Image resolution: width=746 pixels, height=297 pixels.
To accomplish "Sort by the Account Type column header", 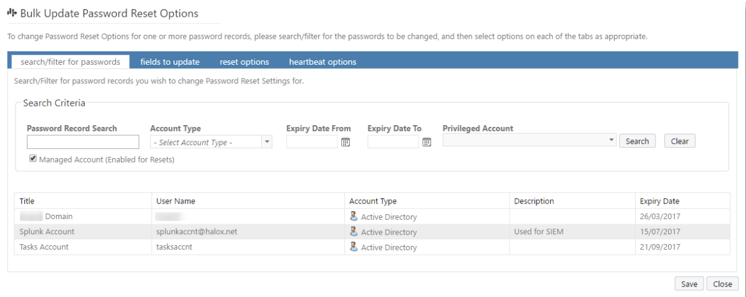I will (372, 201).
